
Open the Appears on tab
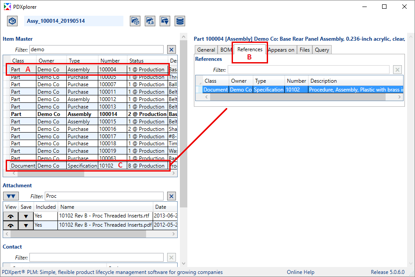(281, 49)
